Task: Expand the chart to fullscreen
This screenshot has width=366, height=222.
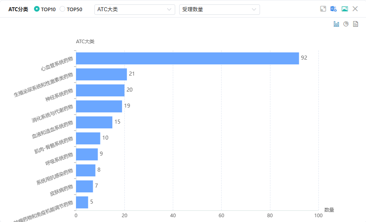Action: coord(323,9)
